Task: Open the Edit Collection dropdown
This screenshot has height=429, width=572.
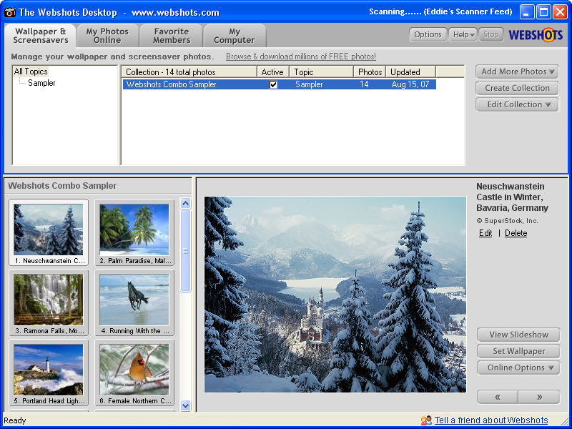Action: (517, 104)
